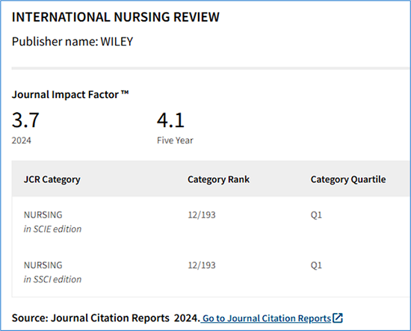Click the 2024 label under impact factor
The width and height of the screenshot is (411, 331).
[21, 140]
